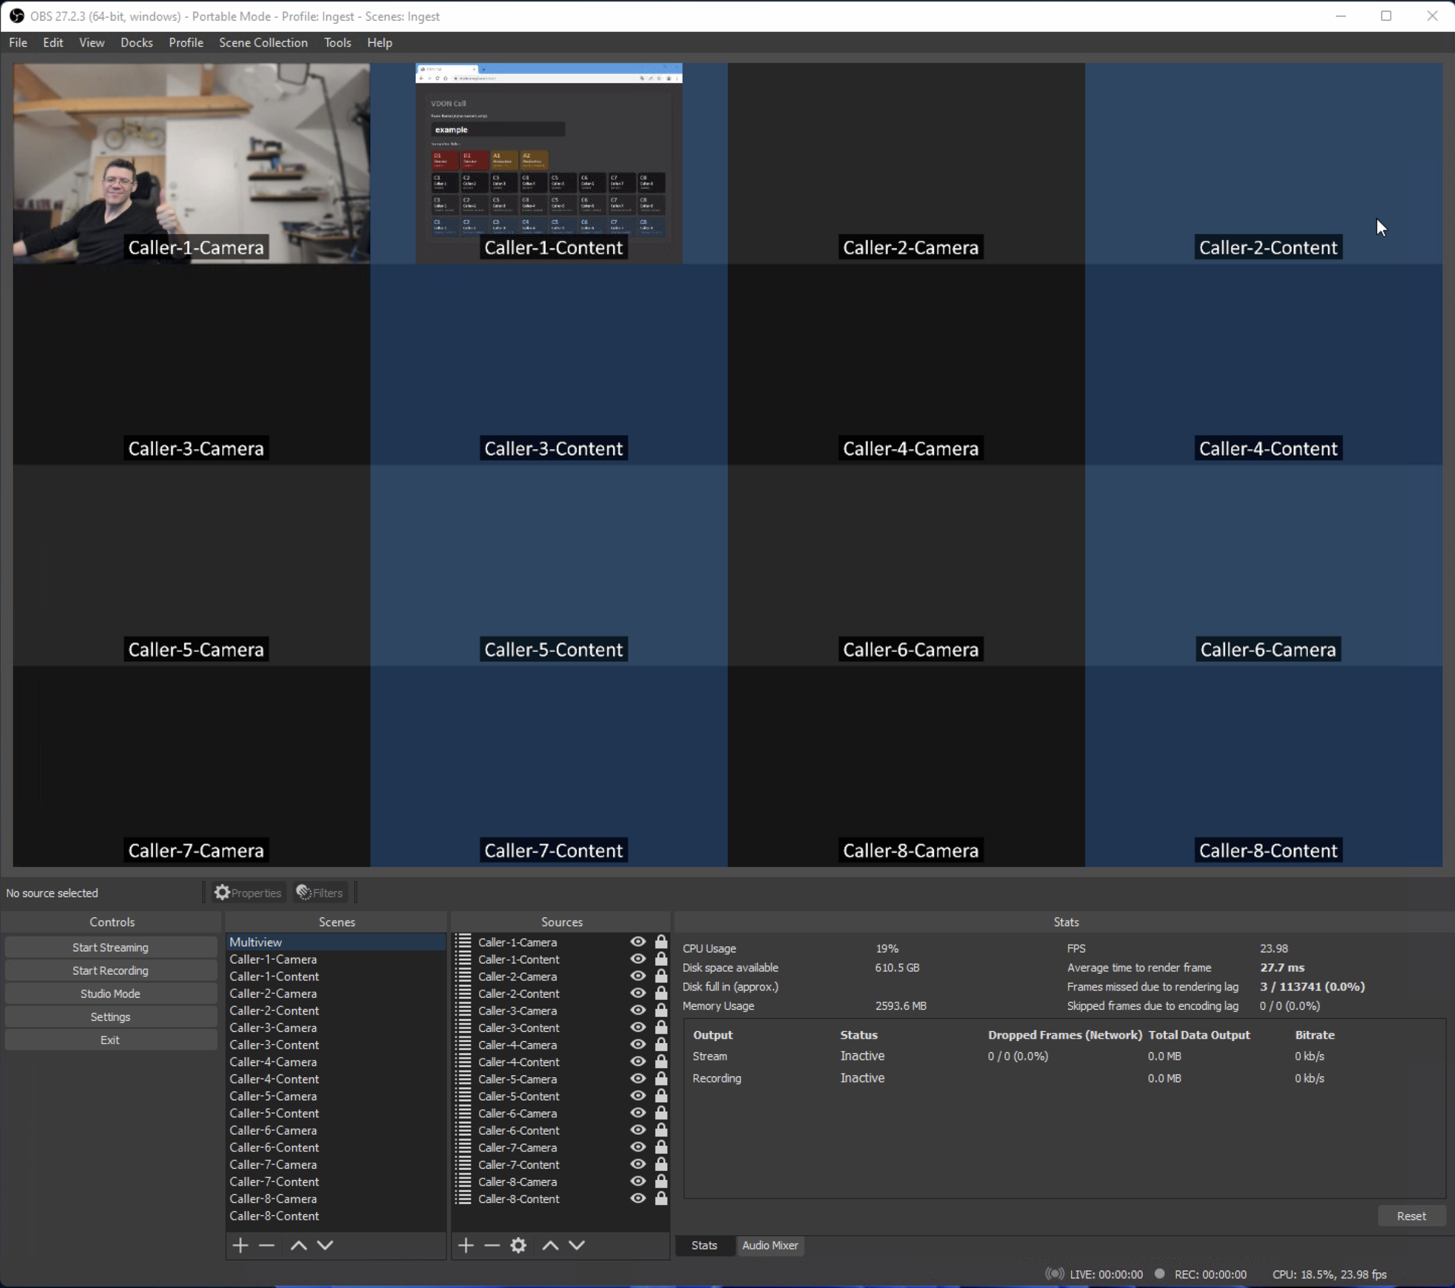Viewport: 1455px width, 1288px height.
Task: Expand the Docks menu
Action: click(136, 43)
